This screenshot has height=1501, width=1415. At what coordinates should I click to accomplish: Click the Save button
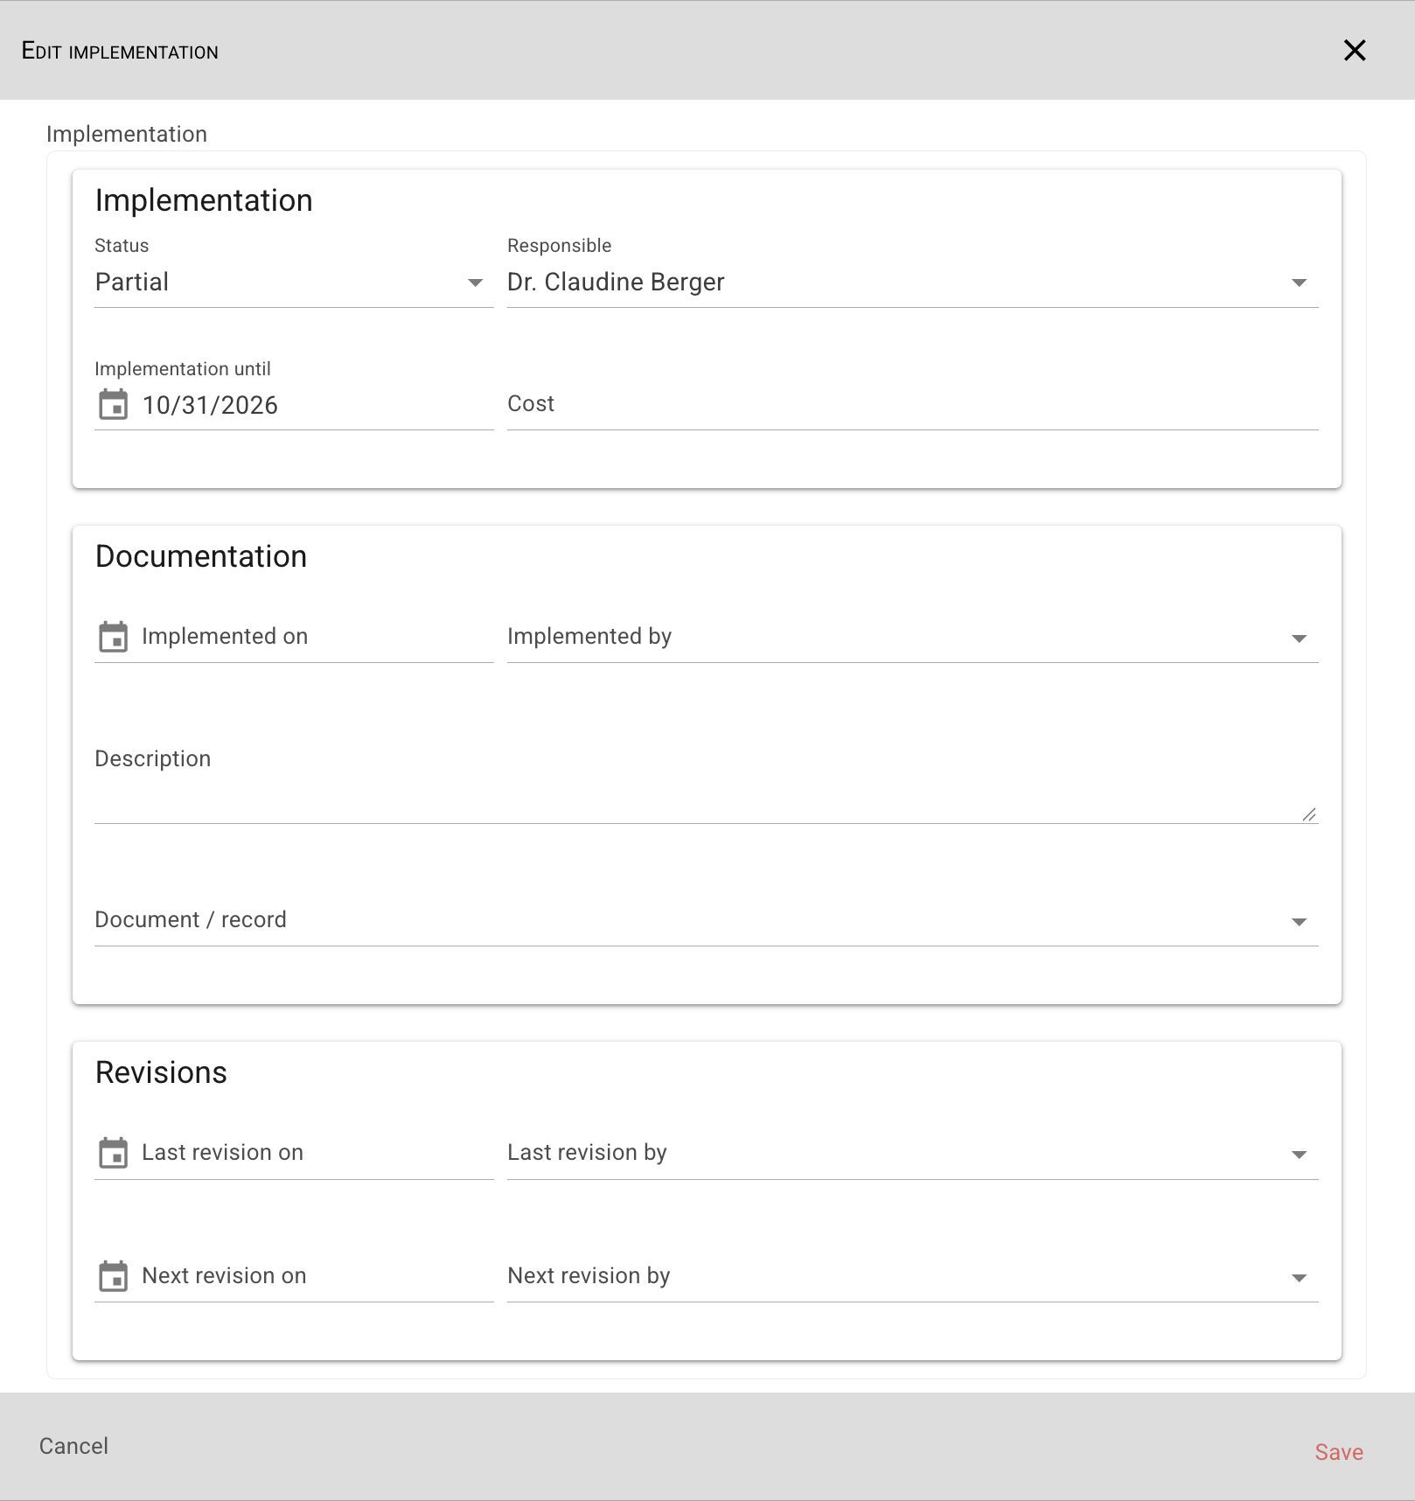1339,1452
